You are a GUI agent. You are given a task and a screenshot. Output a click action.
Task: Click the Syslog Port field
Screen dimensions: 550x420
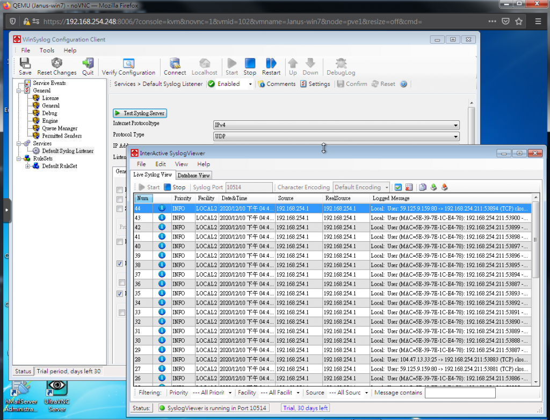pos(249,187)
